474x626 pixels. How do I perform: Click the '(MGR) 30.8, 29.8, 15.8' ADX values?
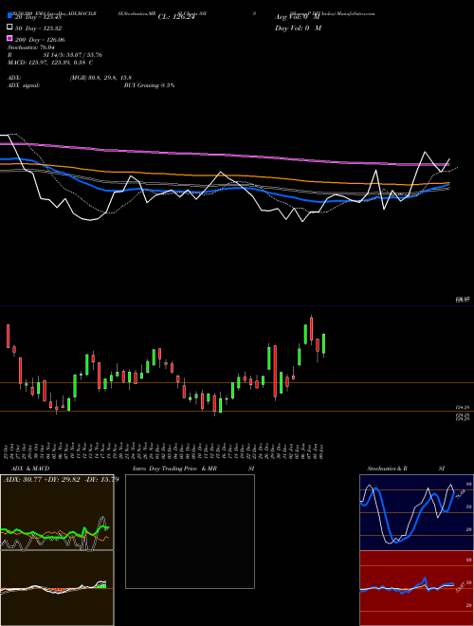pyautogui.click(x=100, y=78)
